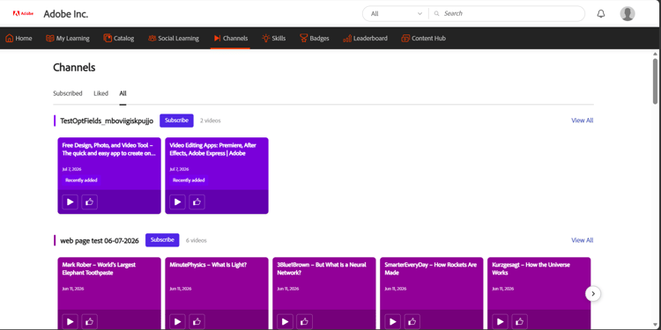Open My Learning in the navigation bar
Image resolution: width=661 pixels, height=330 pixels.
pyautogui.click(x=68, y=39)
